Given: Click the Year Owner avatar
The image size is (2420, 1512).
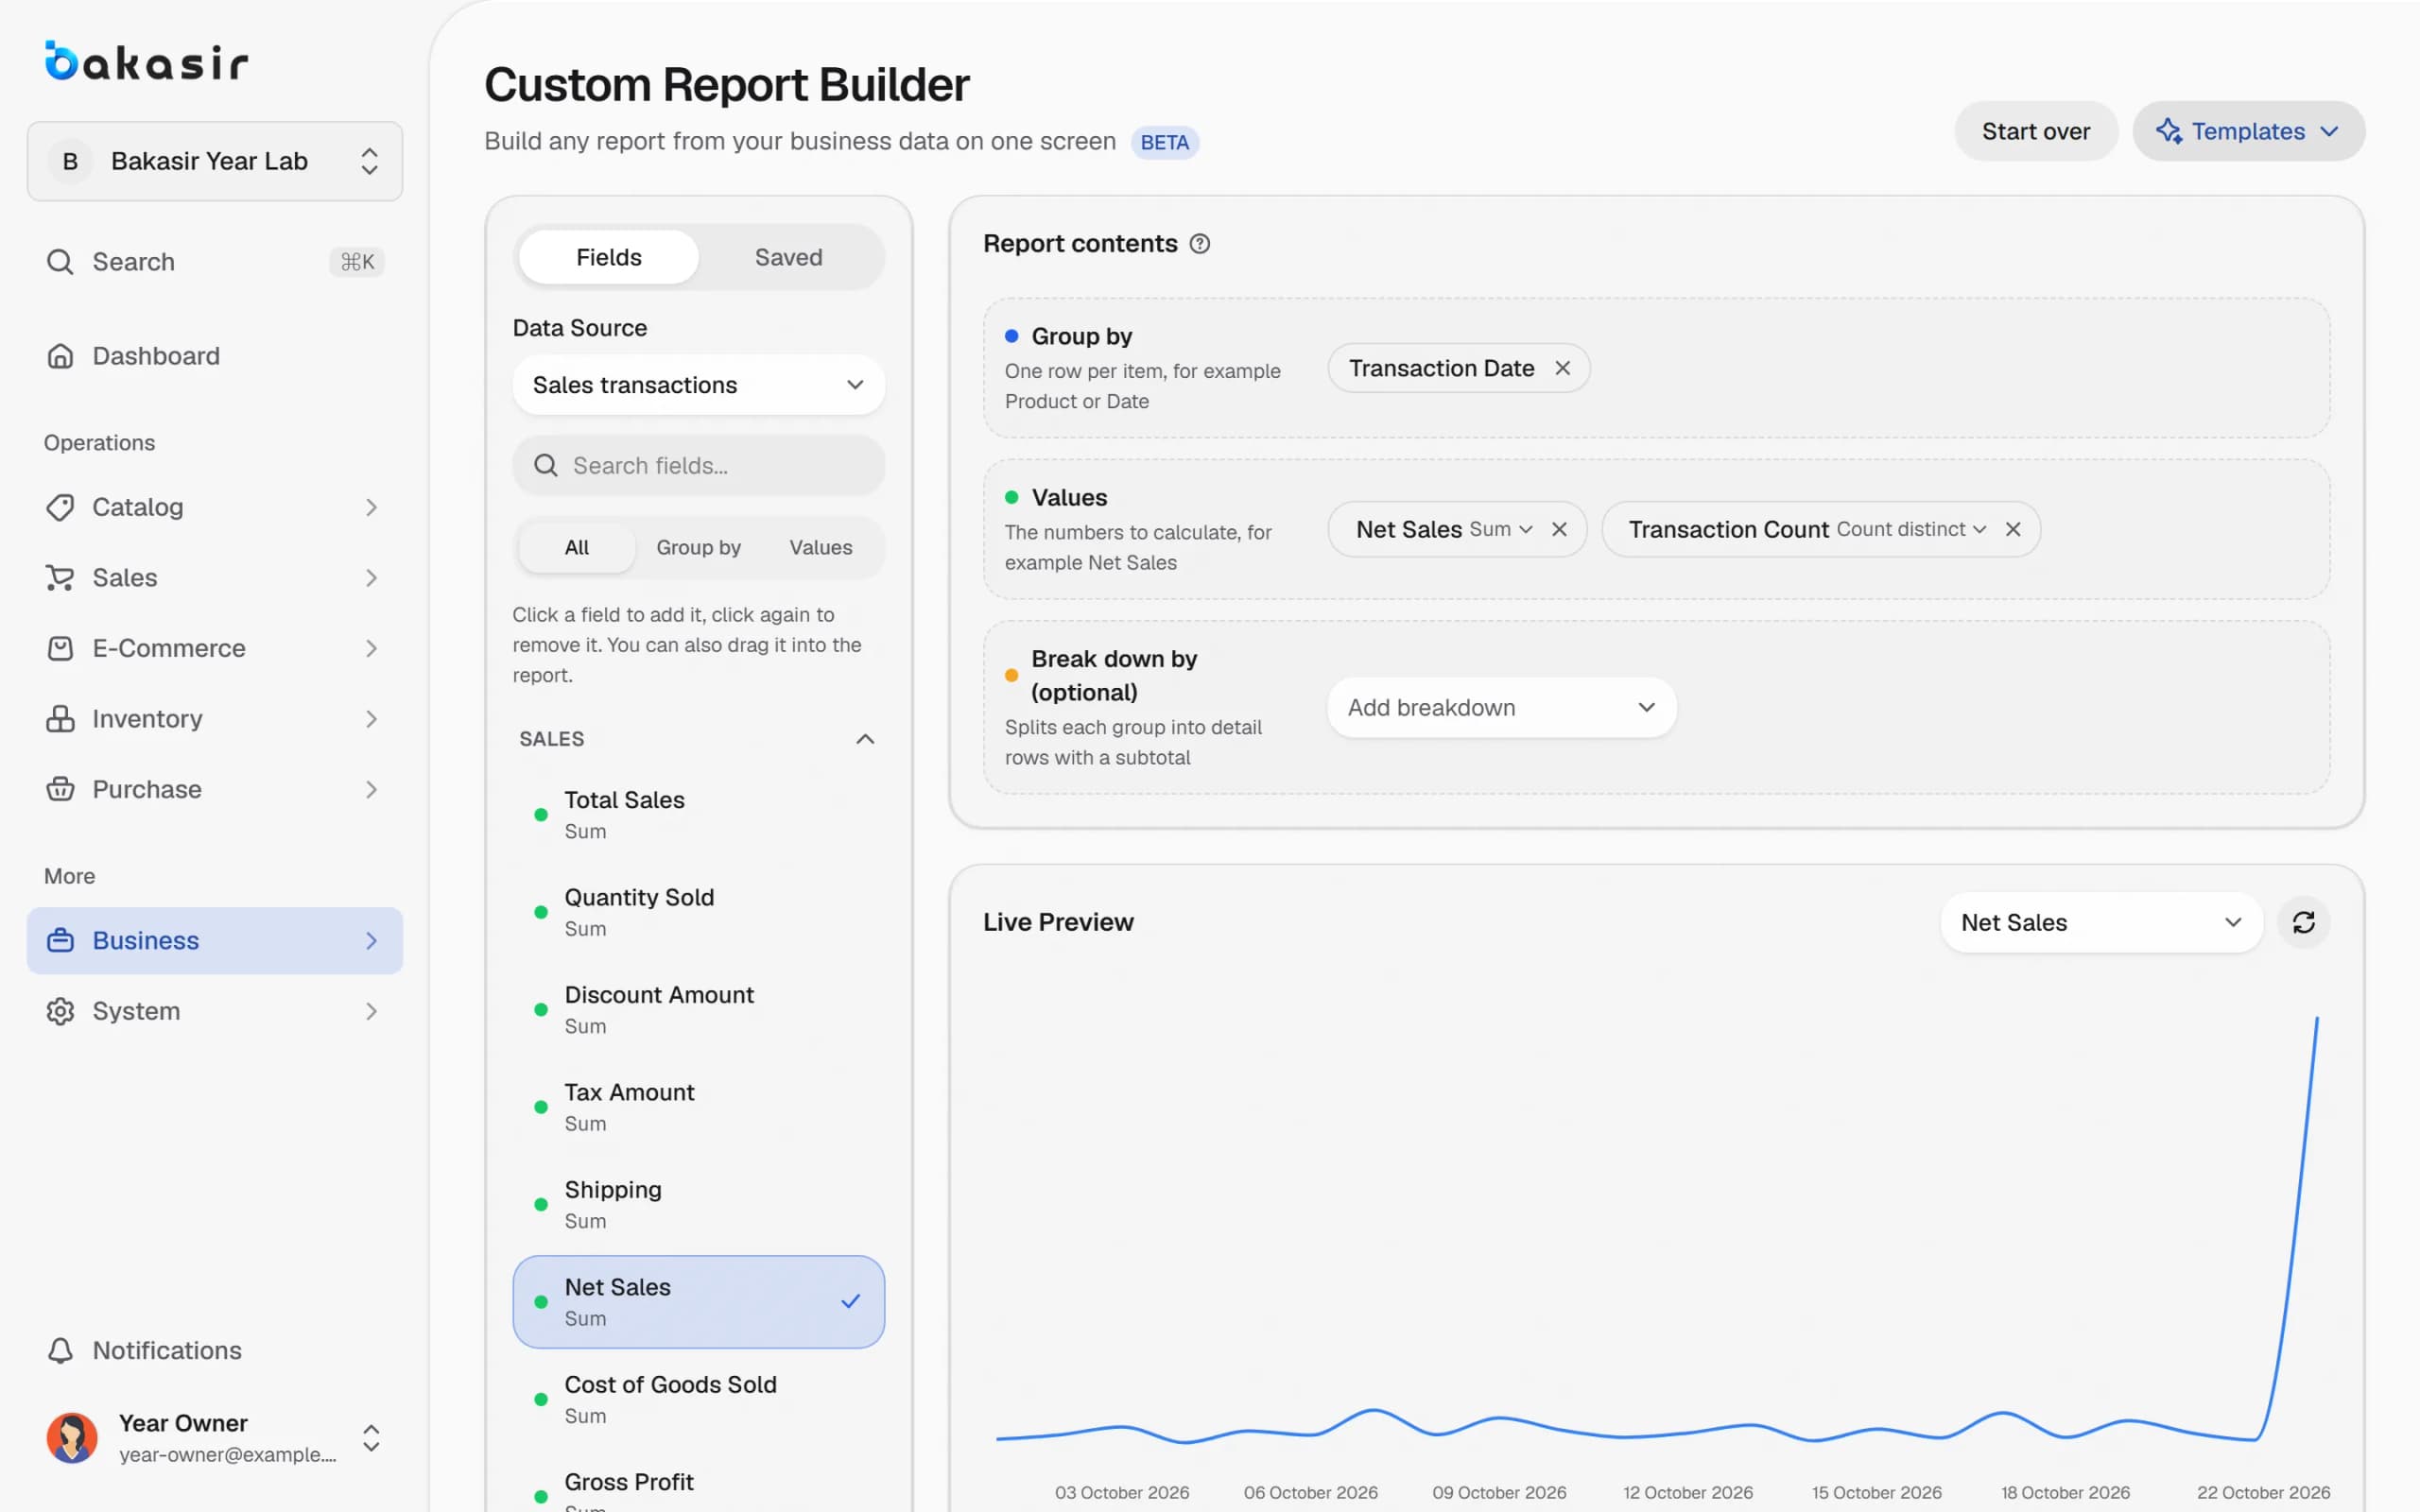Looking at the screenshot, I should tap(72, 1438).
